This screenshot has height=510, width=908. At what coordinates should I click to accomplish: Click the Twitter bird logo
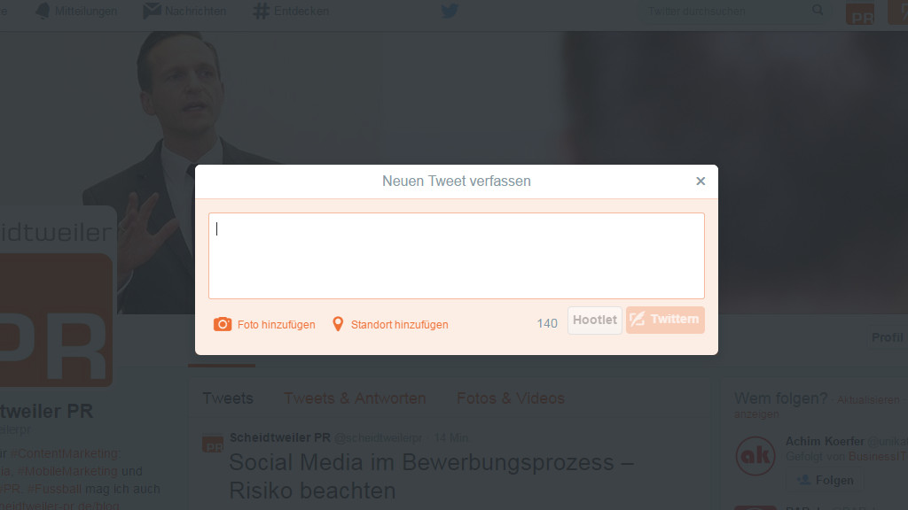point(450,12)
